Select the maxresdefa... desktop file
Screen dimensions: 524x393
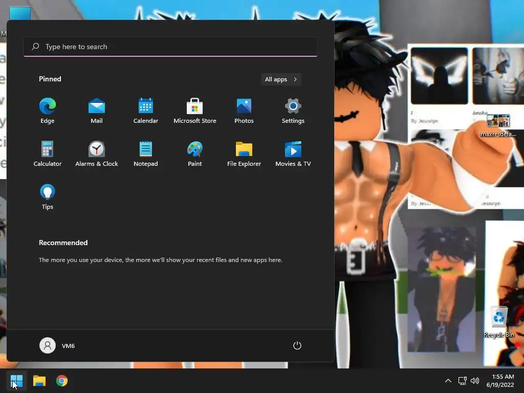click(x=498, y=125)
